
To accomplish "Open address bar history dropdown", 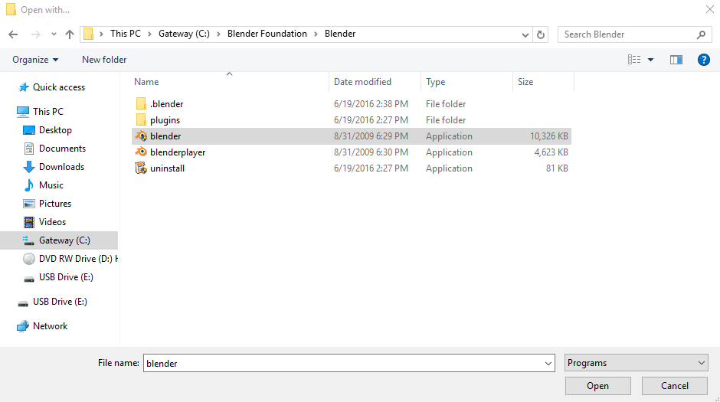I will 525,35.
